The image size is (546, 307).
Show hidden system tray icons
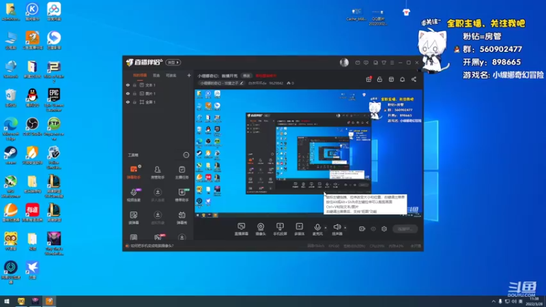493,302
